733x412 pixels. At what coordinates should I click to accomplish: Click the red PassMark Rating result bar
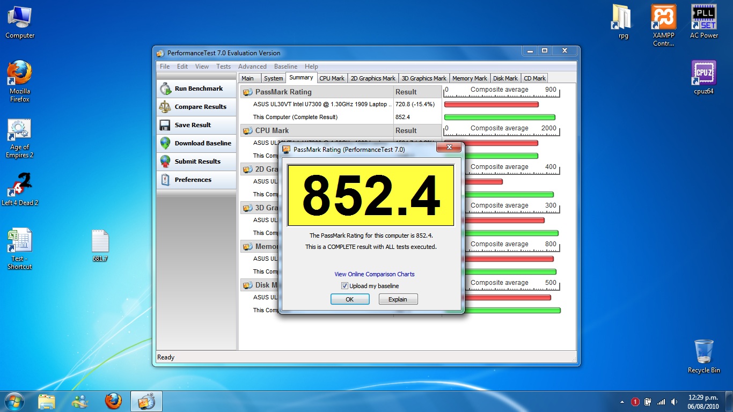pyautogui.click(x=491, y=104)
